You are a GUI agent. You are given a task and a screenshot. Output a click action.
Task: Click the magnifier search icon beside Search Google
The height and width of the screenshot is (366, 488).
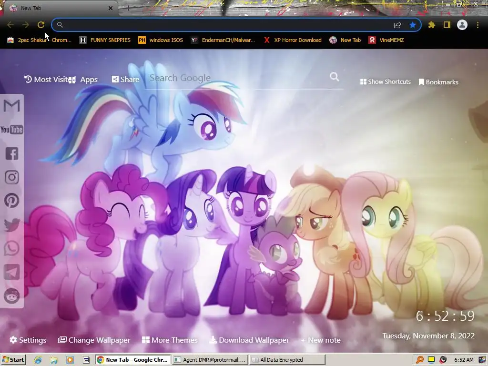point(335,77)
